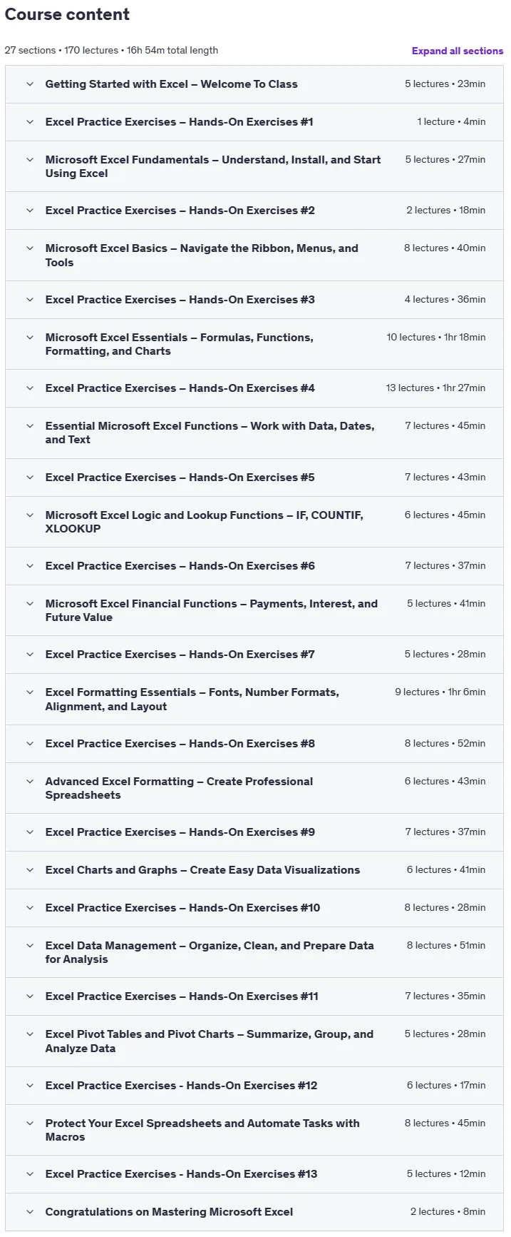
Task: Open Hands-On Exercises #3 section title
Action: click(180, 300)
